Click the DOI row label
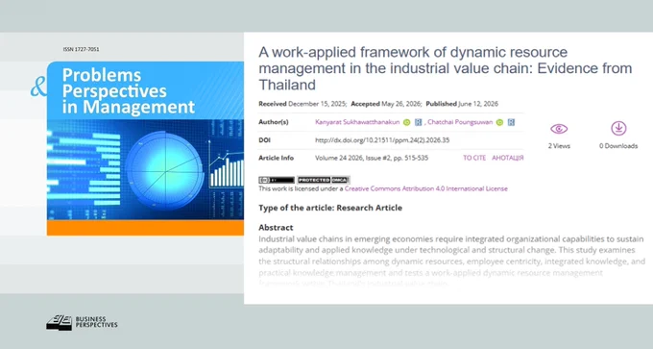Viewport: 653px width, 349px height. coord(264,140)
